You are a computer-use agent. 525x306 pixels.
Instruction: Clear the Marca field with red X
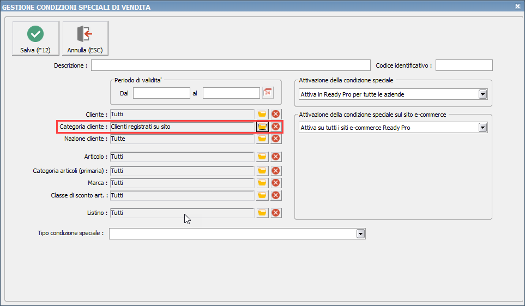(x=275, y=183)
